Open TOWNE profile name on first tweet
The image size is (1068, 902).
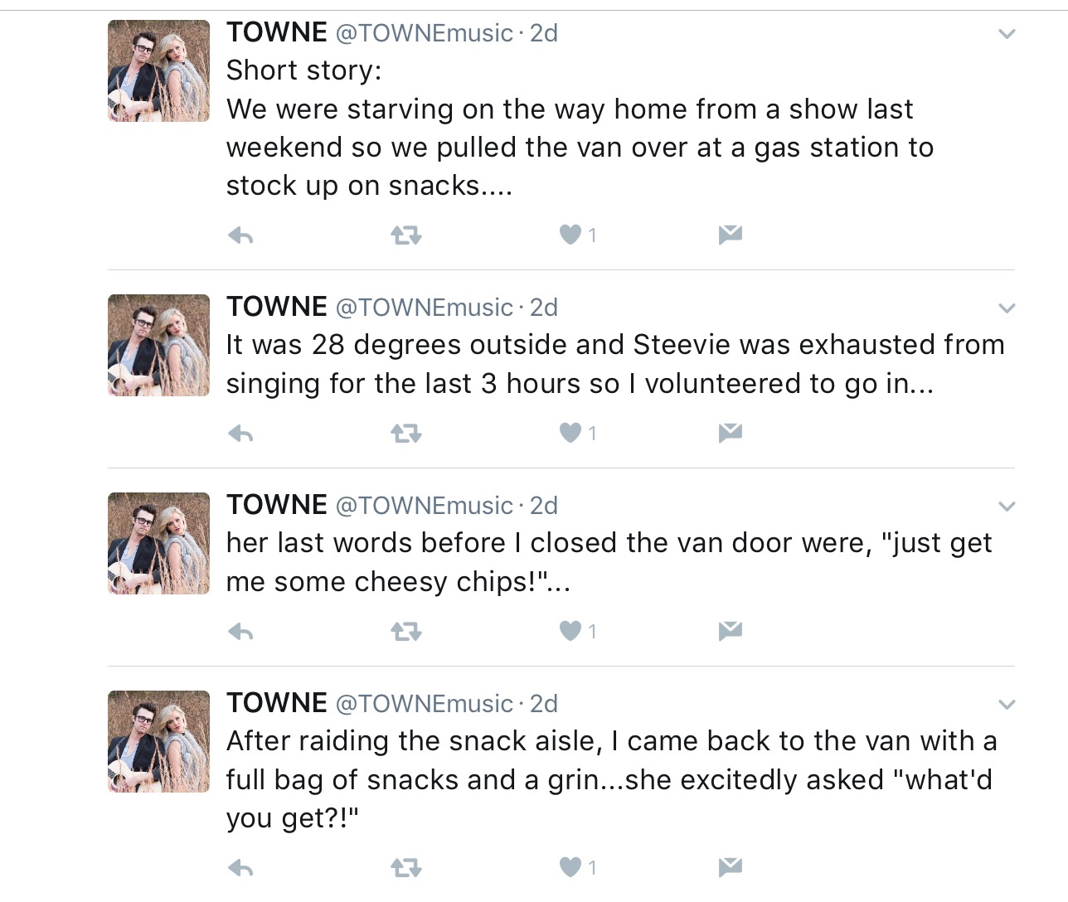point(277,33)
